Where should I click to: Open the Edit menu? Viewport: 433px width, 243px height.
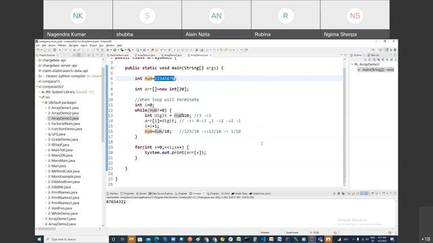coord(44,45)
